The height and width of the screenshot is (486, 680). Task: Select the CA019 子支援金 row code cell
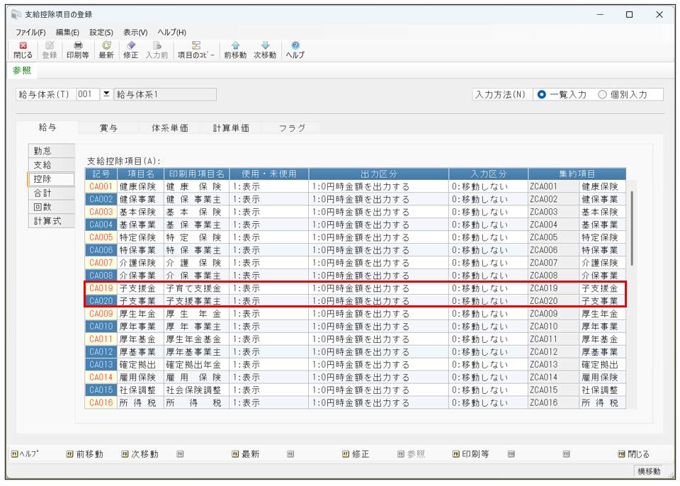click(101, 288)
